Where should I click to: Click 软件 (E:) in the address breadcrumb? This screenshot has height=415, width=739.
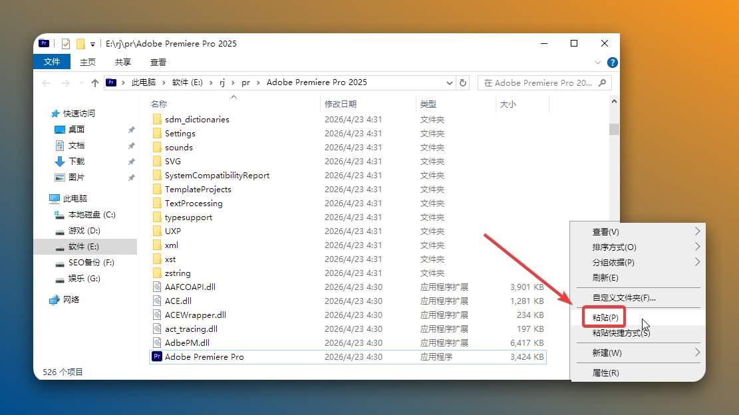(187, 82)
